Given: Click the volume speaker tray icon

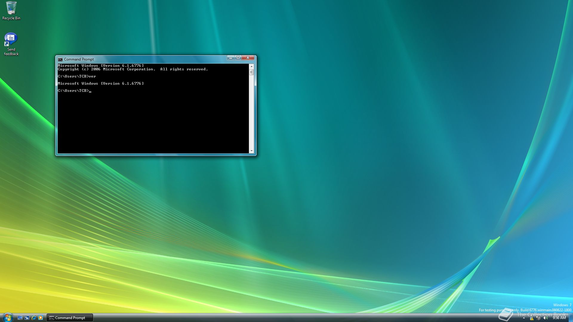Looking at the screenshot, I should [546, 318].
